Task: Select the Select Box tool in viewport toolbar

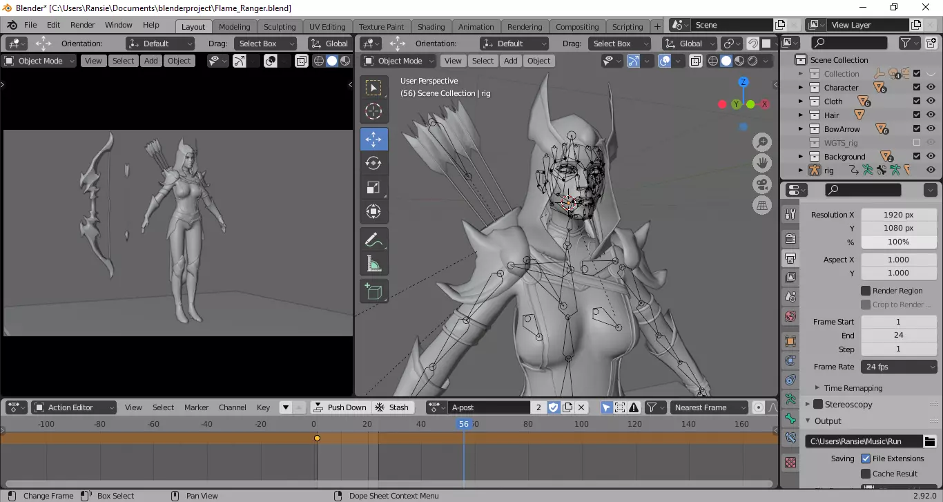Action: (373, 88)
